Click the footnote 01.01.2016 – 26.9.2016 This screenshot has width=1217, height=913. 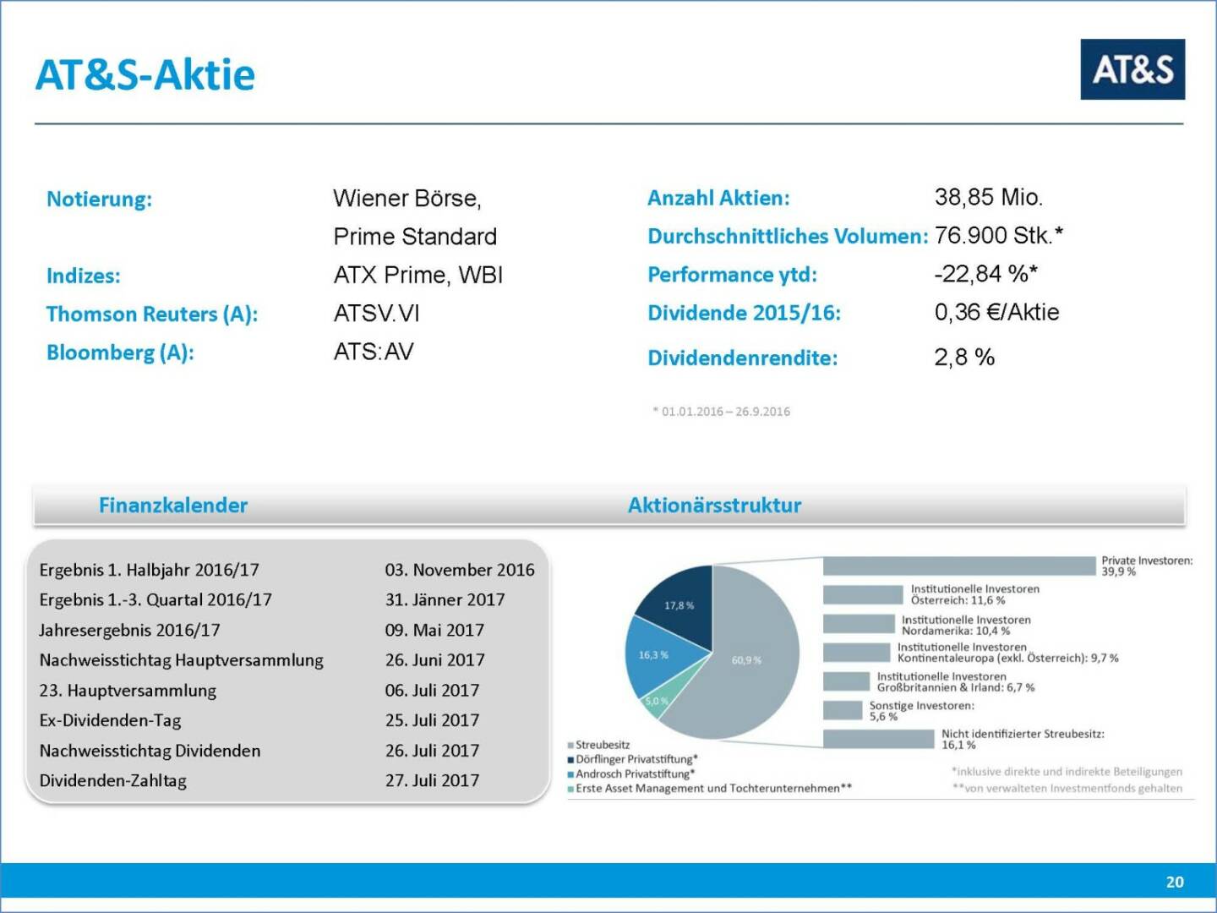coord(721,412)
